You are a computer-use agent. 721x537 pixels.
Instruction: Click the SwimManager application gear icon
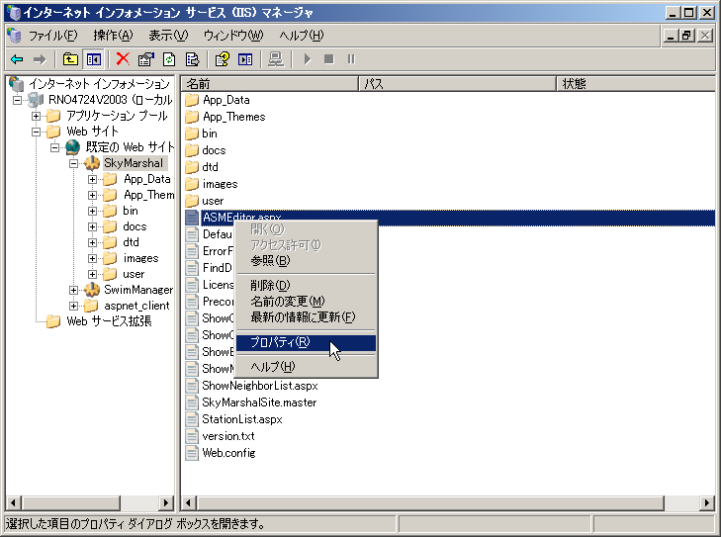point(92,290)
